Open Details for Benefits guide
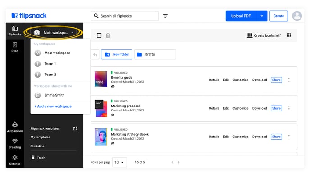 click(214, 80)
